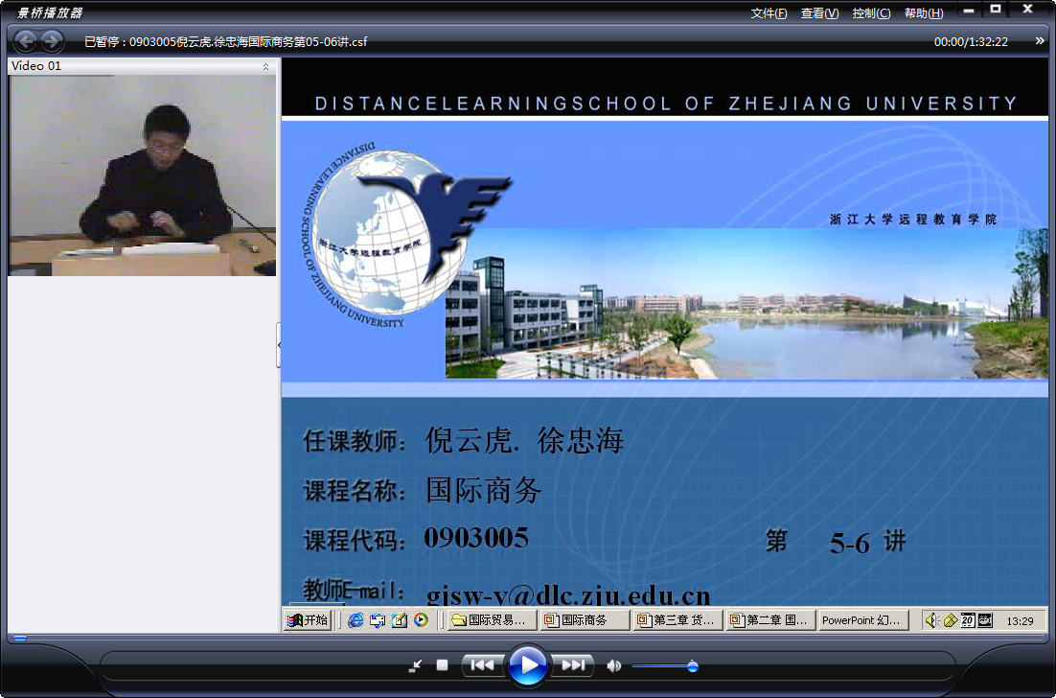
Task: Minimize the 景桥播放器 window
Action: point(969,11)
